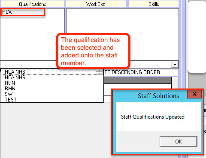Click the DESCENDING ORDER field
The height and width of the screenshot is (158, 206).
[x=141, y=72]
